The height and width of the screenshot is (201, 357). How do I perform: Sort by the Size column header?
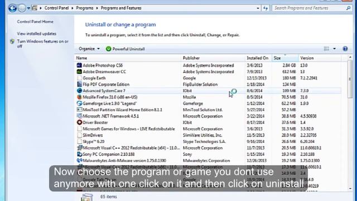pyautogui.click(x=285, y=58)
